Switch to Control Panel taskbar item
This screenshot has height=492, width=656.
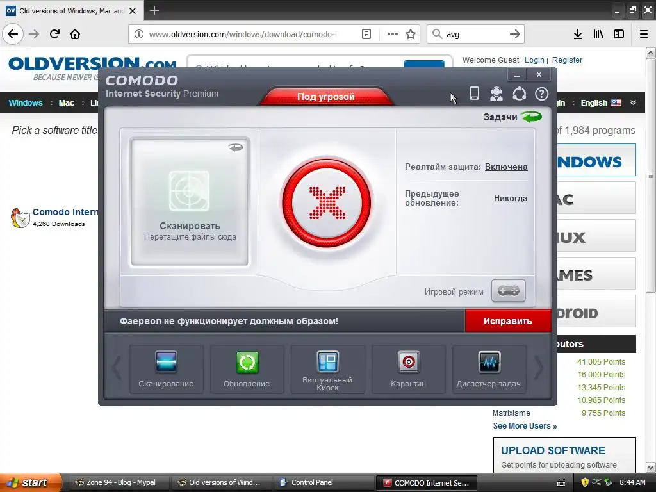coord(324,482)
